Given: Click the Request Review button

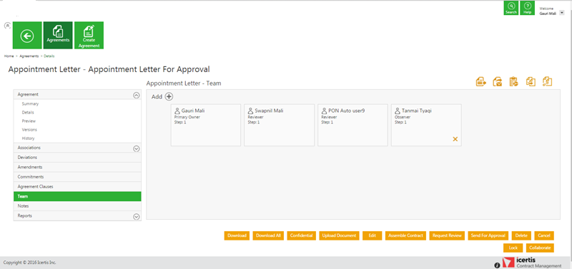Looking at the screenshot, I should point(448,235).
